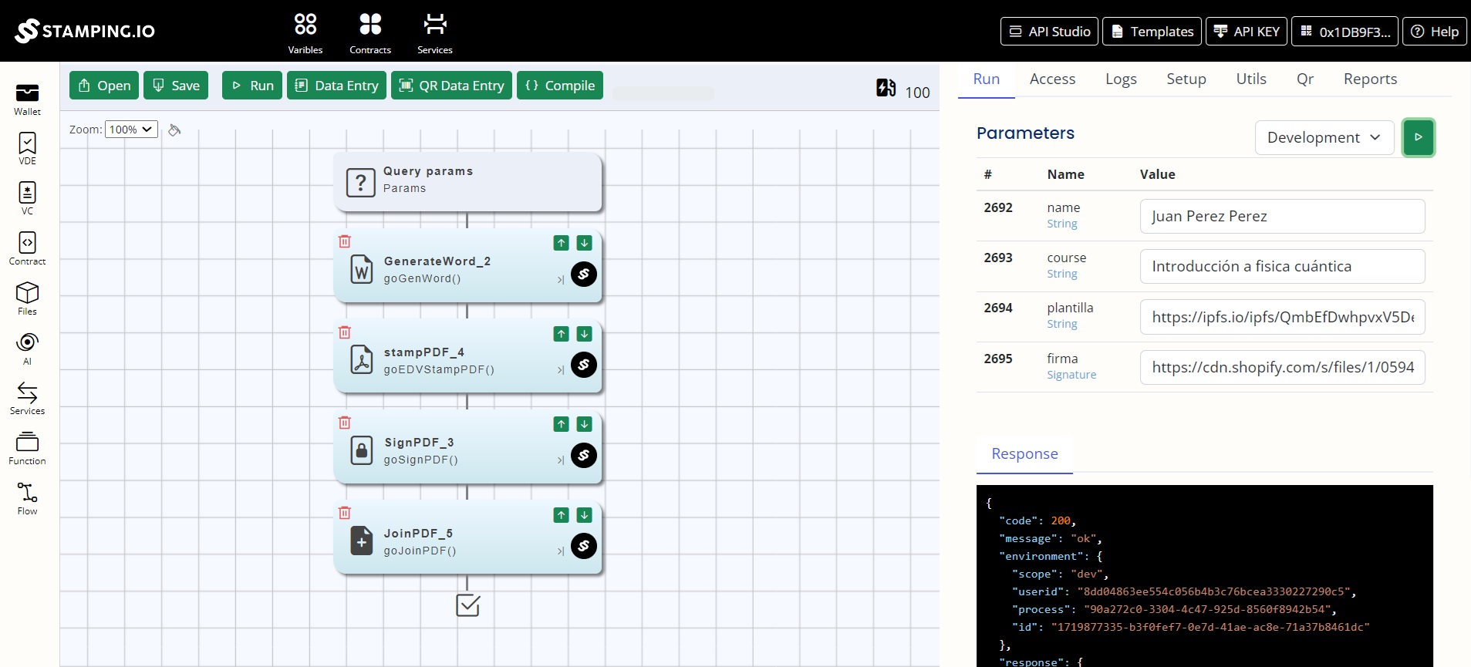1471x667 pixels.
Task: Open Help
Action: [1435, 32]
